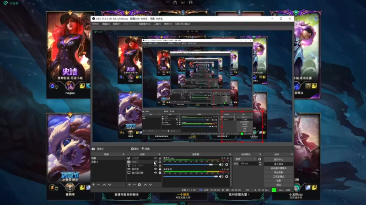366x205 pixels.
Task: Increase transition duration with up stepper
Action: pyautogui.click(x=260, y=163)
